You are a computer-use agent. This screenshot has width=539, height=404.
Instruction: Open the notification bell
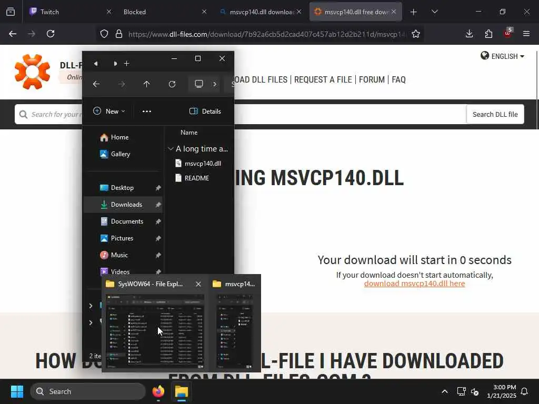tap(525, 391)
